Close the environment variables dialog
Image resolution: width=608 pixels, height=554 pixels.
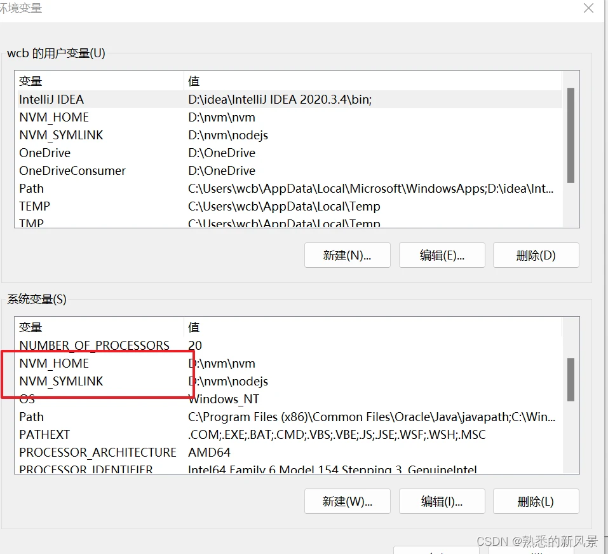click(x=588, y=8)
